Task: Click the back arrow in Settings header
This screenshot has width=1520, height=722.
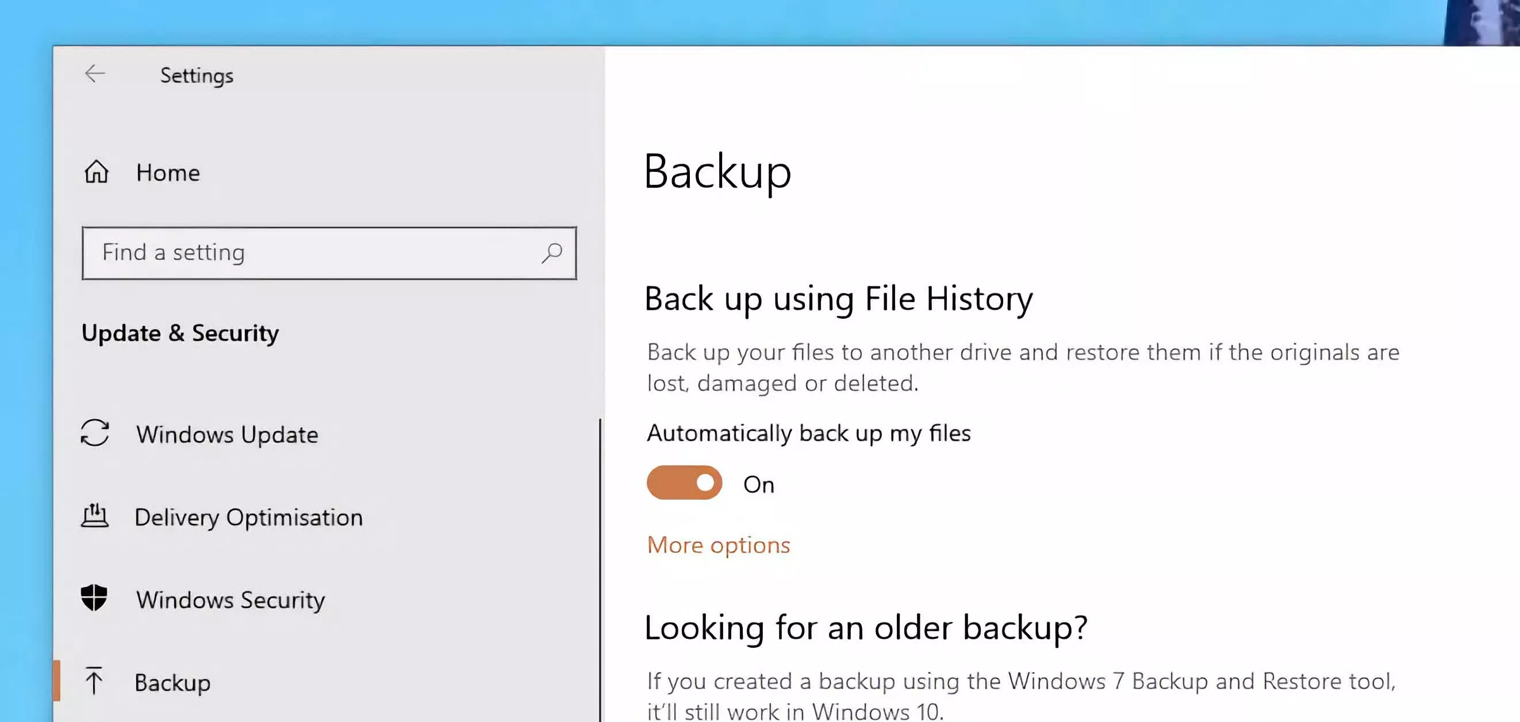Action: [94, 74]
